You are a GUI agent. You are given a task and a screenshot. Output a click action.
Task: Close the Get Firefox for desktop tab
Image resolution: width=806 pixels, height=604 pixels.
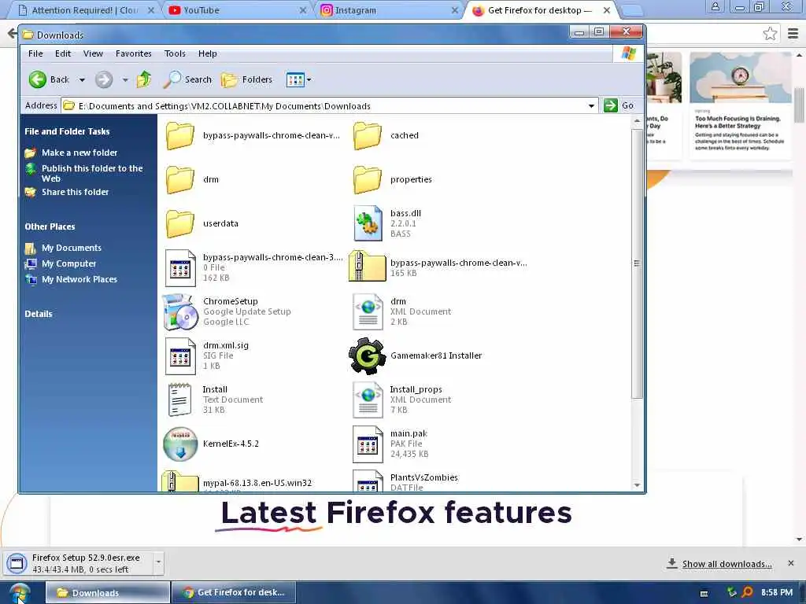point(607,10)
